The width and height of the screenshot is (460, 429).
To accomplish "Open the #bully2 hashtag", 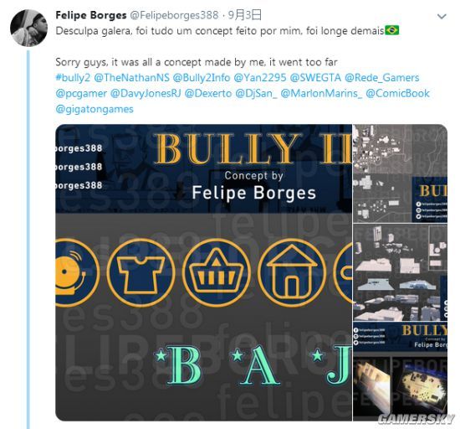I will click(x=73, y=78).
